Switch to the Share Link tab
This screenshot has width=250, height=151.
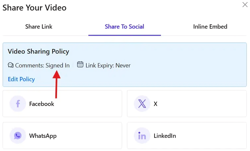point(39,27)
